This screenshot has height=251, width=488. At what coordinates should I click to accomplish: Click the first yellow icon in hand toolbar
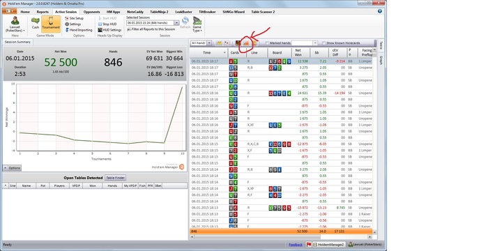coord(219,43)
